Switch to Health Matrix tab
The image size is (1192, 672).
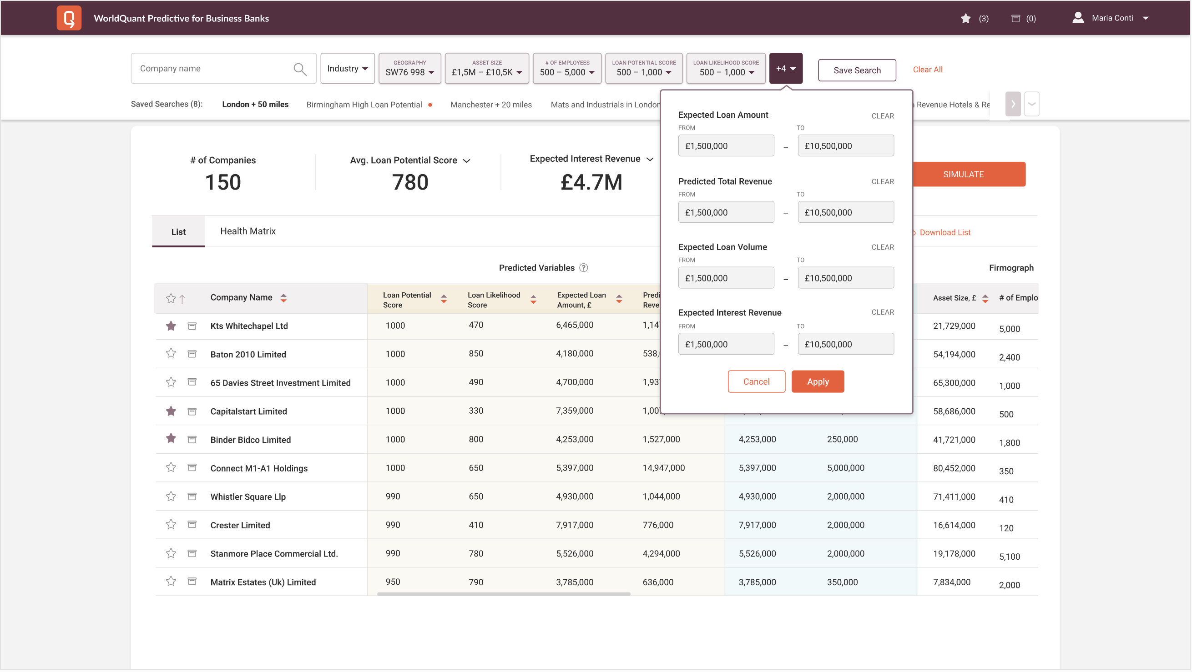coord(247,231)
